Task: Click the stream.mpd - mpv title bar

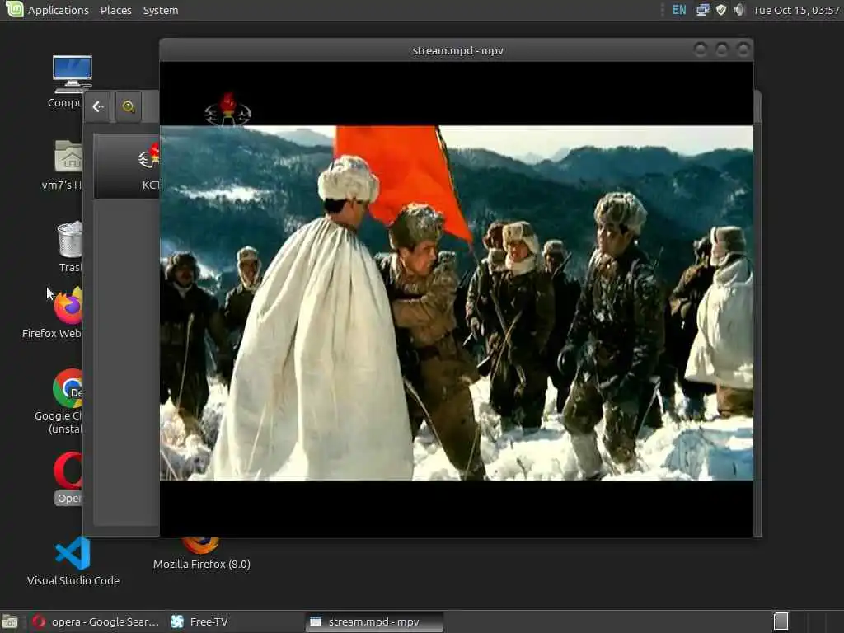Action: click(457, 50)
